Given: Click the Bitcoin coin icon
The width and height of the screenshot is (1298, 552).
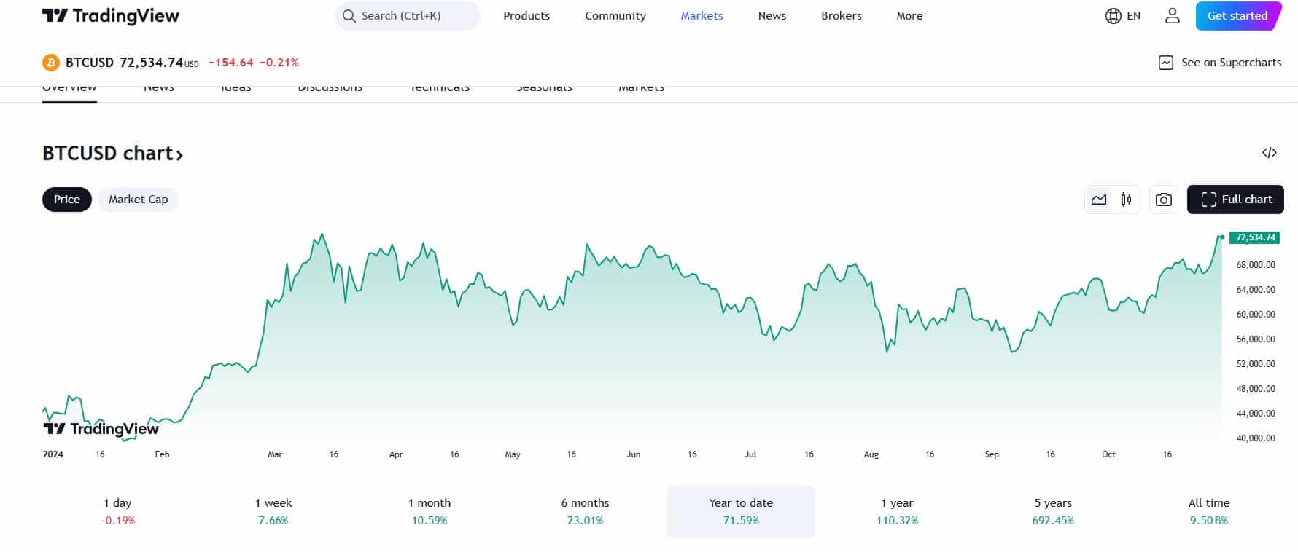Looking at the screenshot, I should coord(50,63).
